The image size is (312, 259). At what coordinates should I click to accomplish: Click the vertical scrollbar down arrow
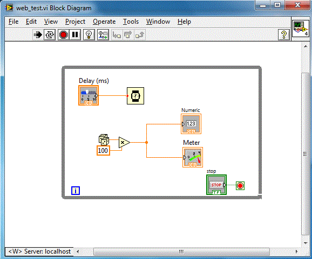(x=306, y=243)
